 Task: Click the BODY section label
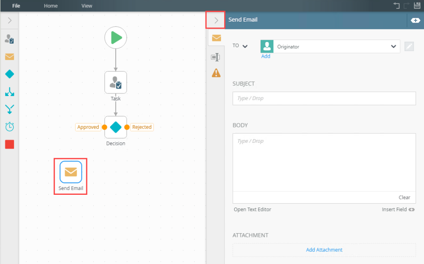[x=240, y=125]
